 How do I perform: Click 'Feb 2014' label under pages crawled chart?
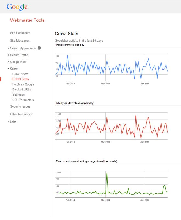(x=70, y=84)
